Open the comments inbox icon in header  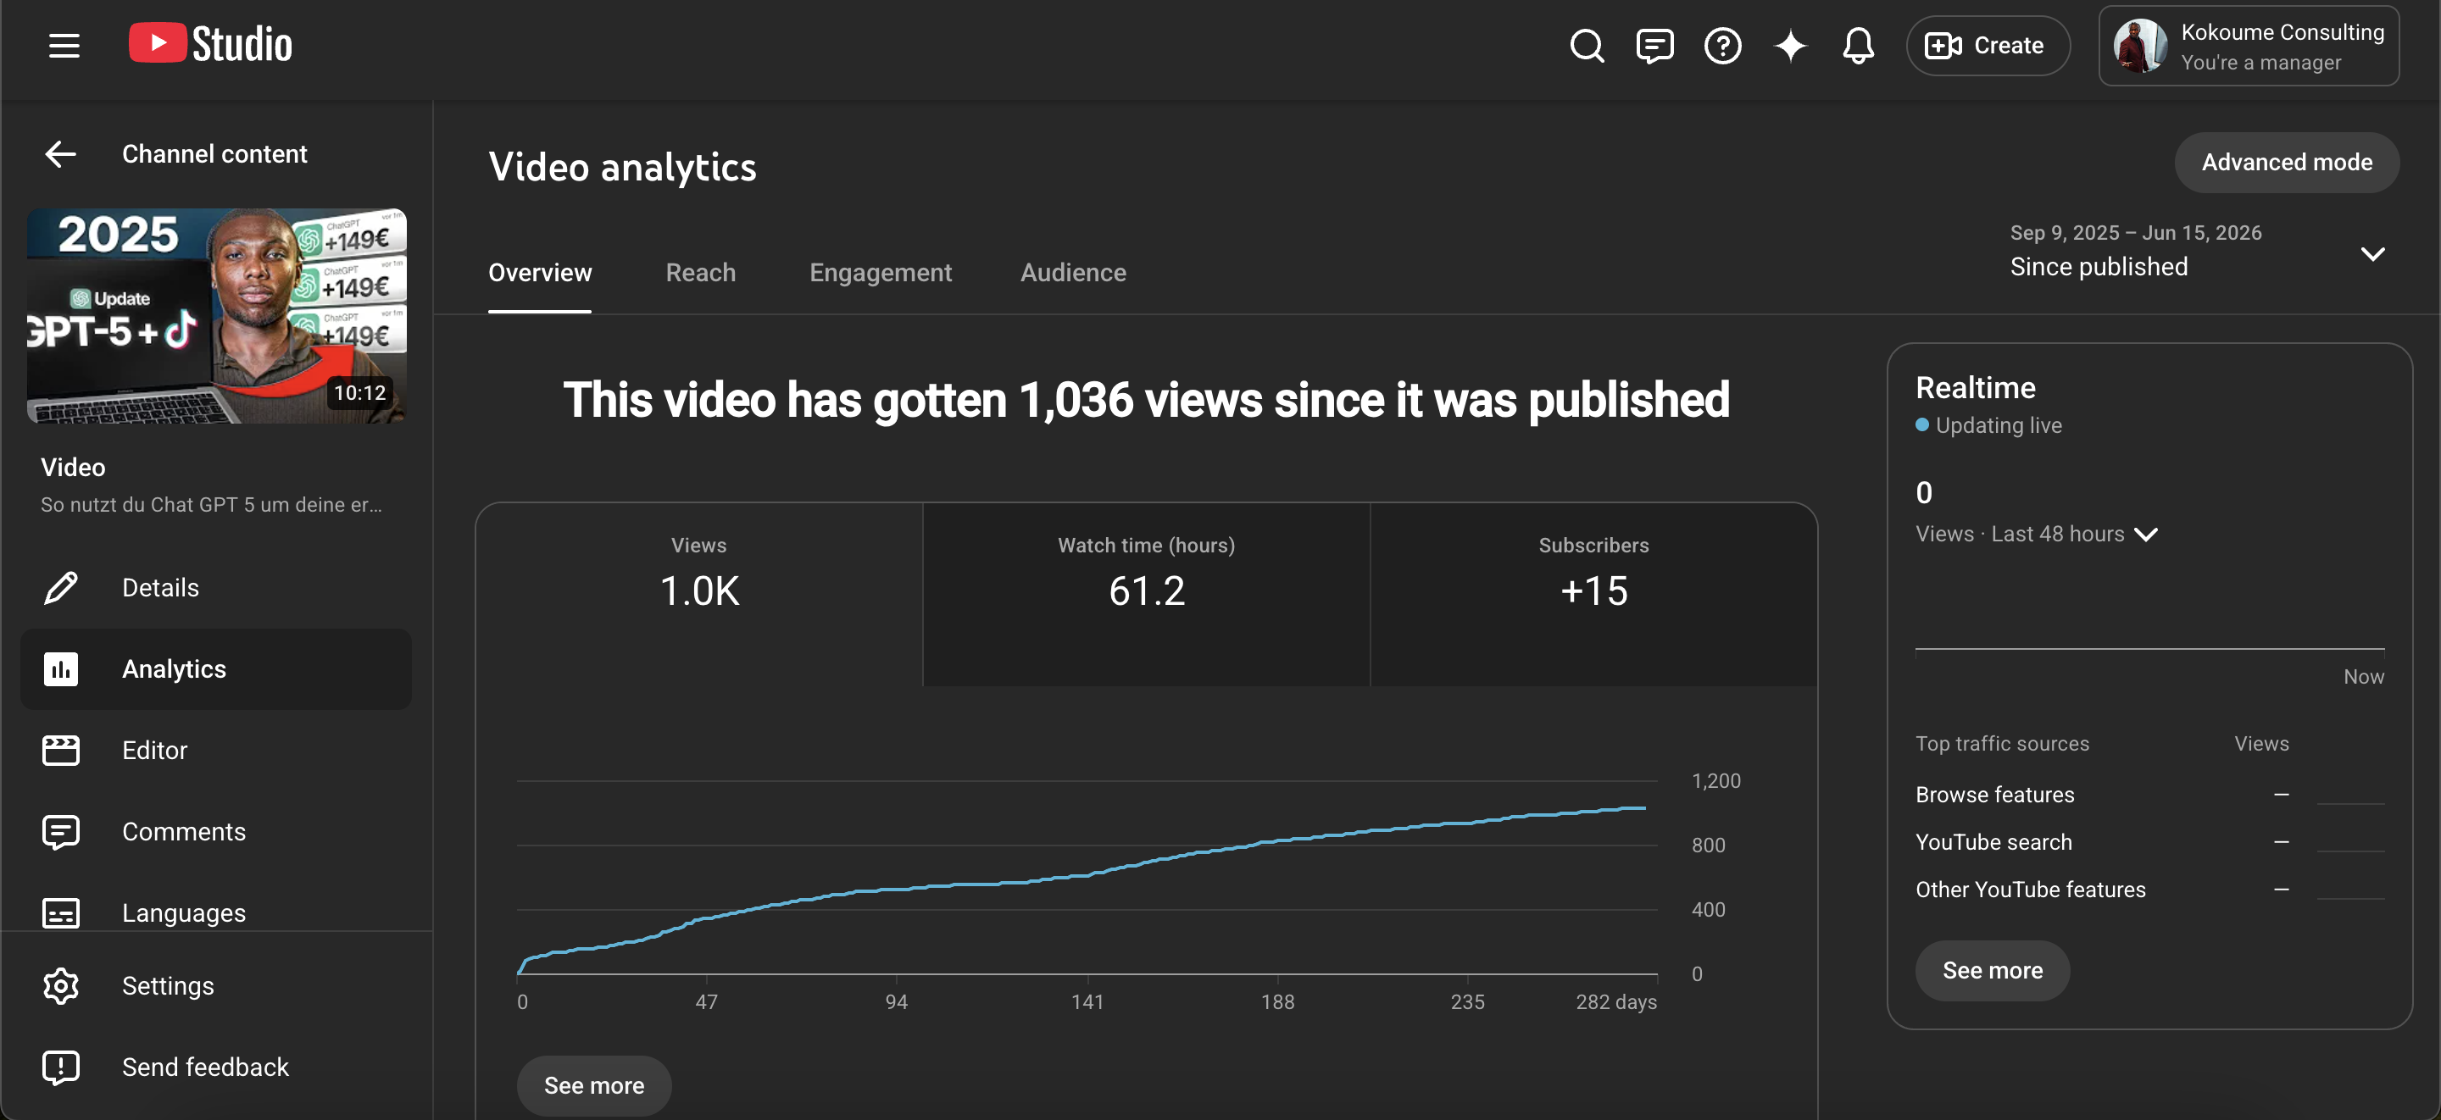[1654, 46]
